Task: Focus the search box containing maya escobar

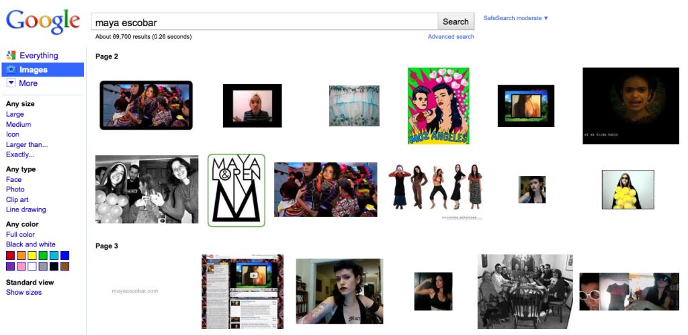Action: pos(264,21)
